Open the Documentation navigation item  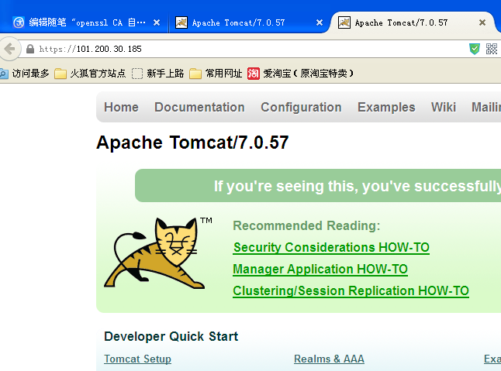199,107
